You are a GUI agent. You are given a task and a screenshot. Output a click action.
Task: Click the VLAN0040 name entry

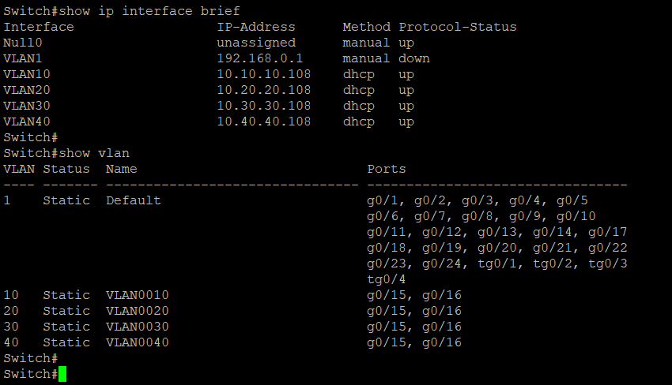point(137,342)
